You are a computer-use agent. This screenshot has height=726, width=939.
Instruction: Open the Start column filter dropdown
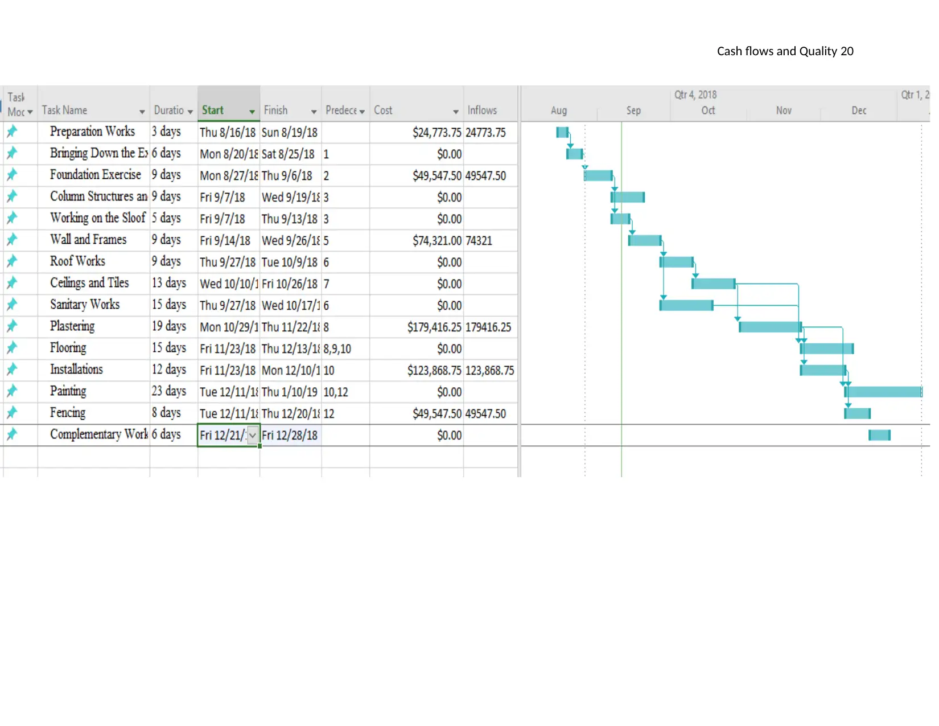point(252,112)
